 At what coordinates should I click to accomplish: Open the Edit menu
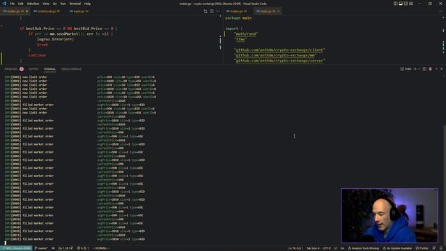20,3
